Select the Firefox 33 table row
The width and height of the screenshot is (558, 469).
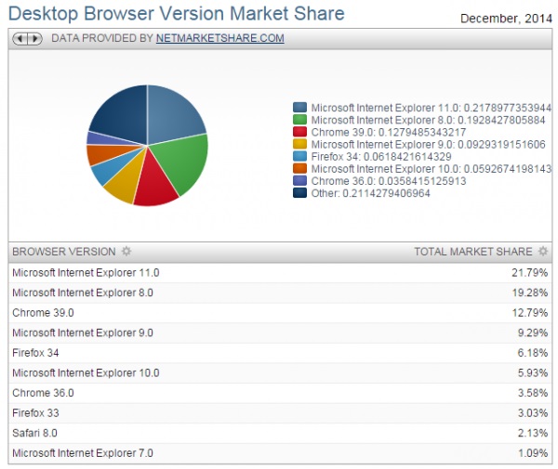click(280, 413)
